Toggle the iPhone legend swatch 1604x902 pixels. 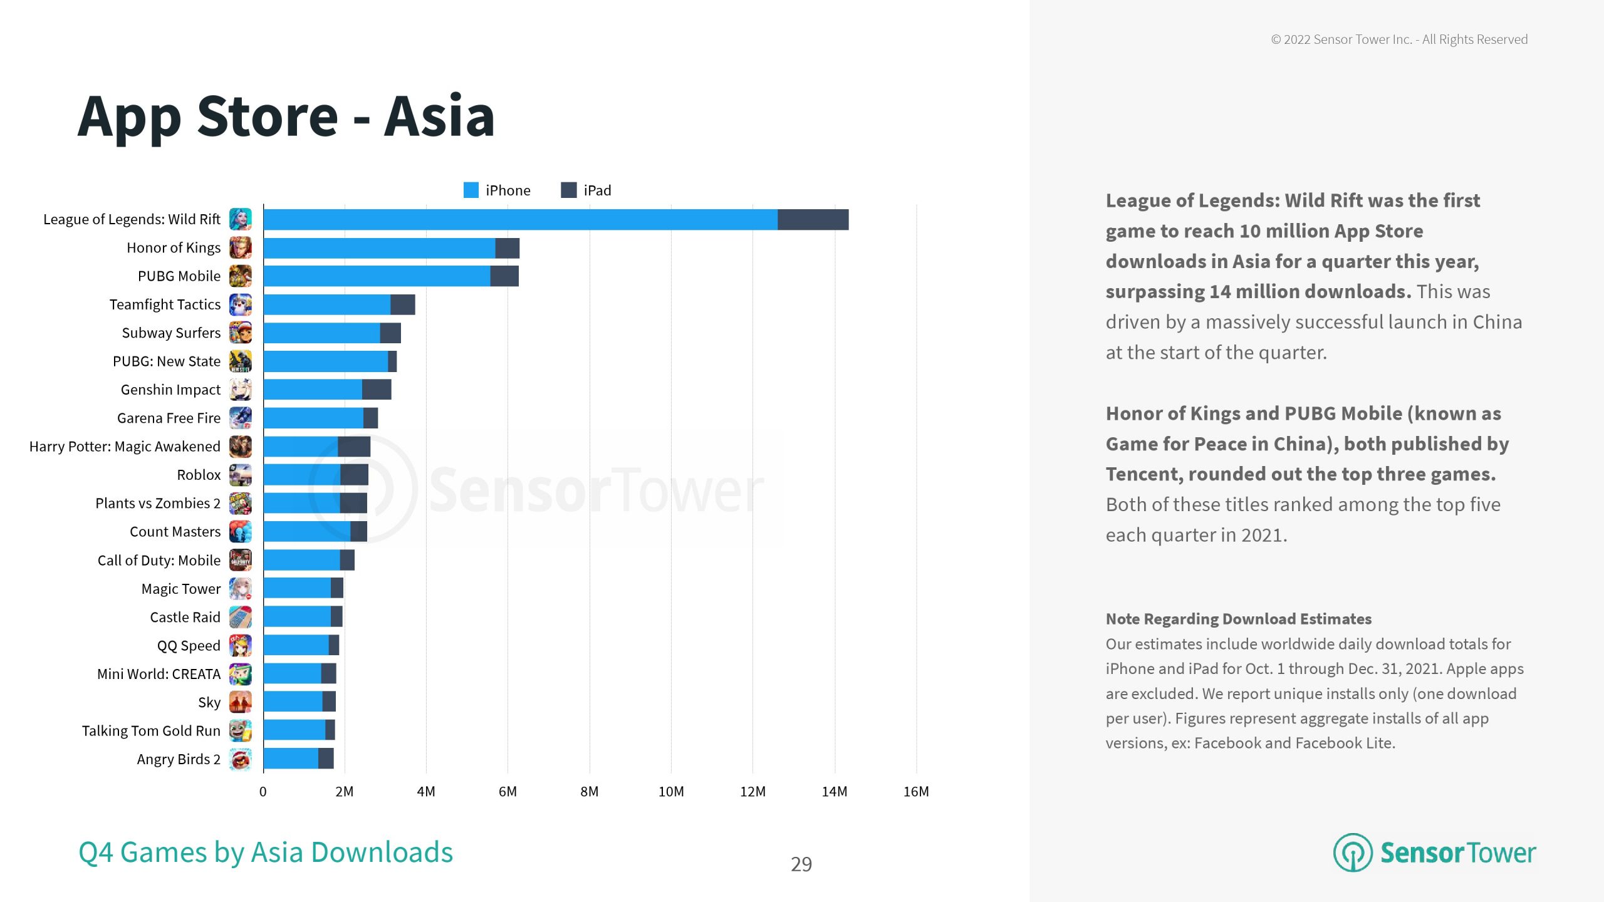[x=471, y=190]
